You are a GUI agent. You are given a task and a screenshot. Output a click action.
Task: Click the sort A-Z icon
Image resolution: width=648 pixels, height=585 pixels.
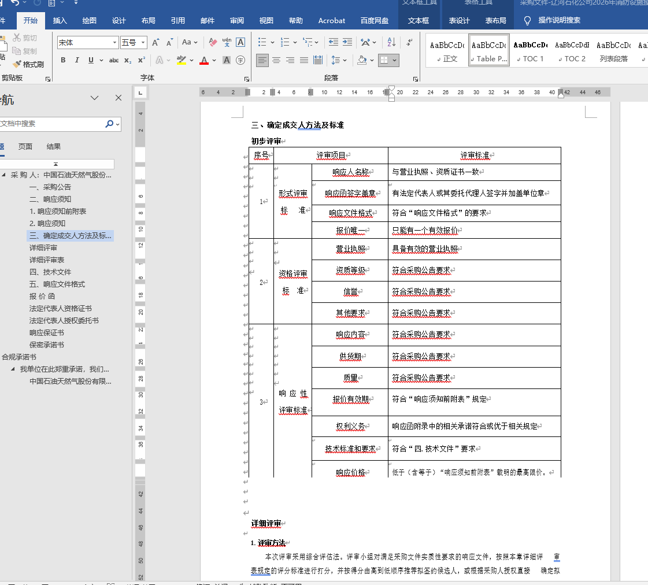[391, 42]
